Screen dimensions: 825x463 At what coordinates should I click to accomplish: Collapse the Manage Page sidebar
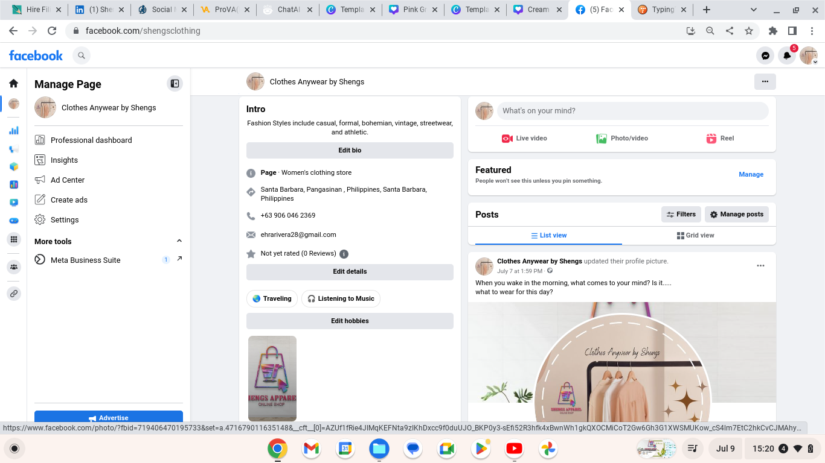(x=175, y=84)
